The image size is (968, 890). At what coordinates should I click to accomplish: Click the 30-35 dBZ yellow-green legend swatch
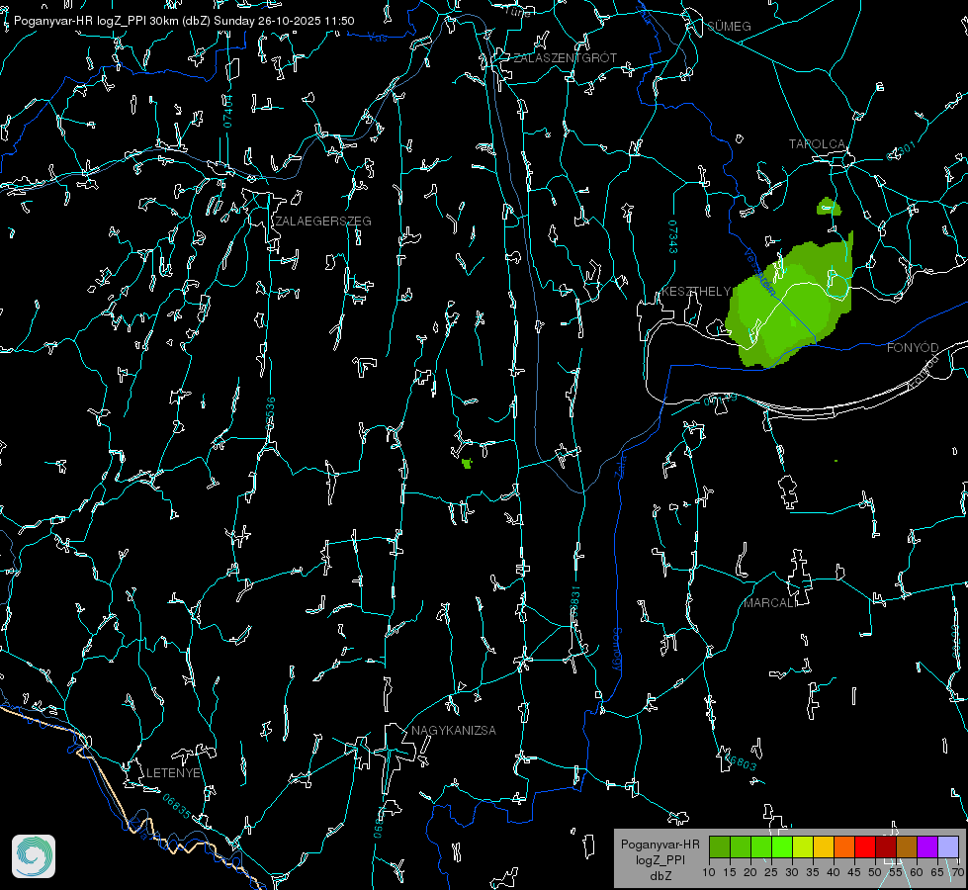[803, 846]
